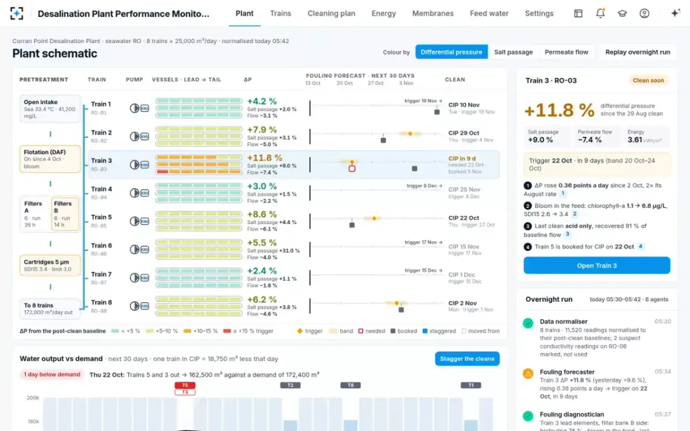Click T8 marker on water output chart
This screenshot has width=690, height=431.
tap(350, 385)
